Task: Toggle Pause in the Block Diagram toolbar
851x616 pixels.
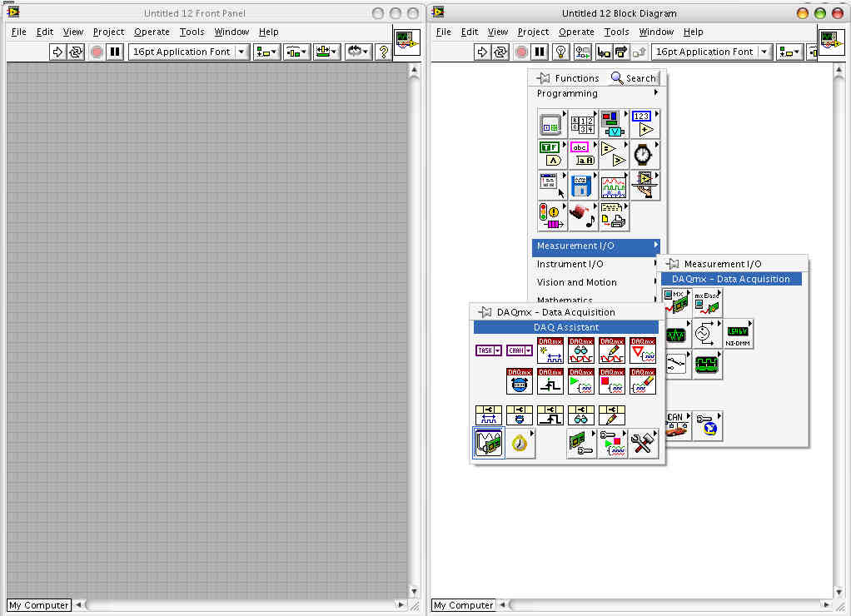Action: coord(540,52)
